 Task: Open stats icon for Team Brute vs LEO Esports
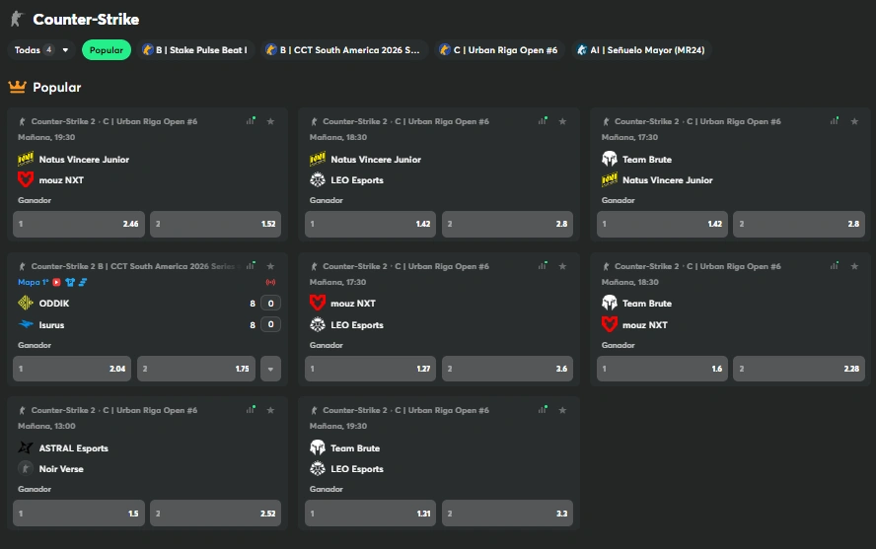[x=543, y=409]
